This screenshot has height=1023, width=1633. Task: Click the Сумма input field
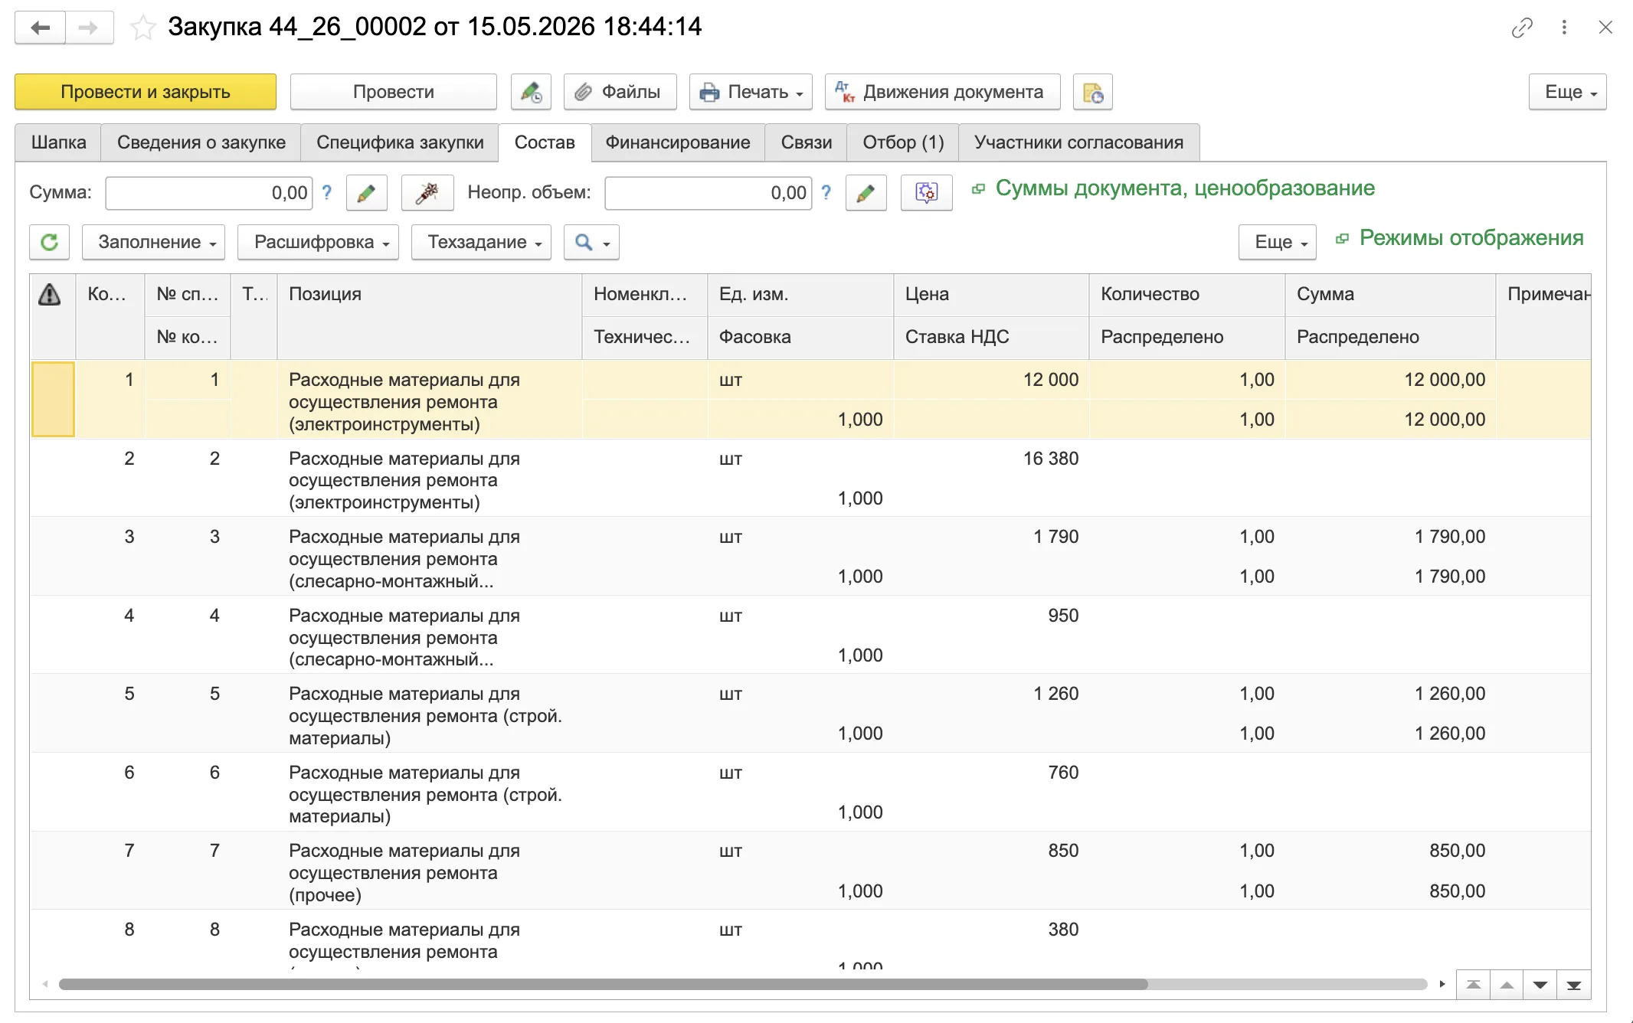tap(209, 193)
